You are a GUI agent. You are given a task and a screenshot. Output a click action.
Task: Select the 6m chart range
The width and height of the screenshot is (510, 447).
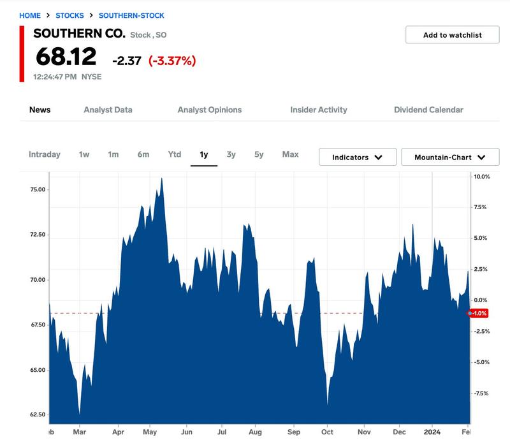143,154
